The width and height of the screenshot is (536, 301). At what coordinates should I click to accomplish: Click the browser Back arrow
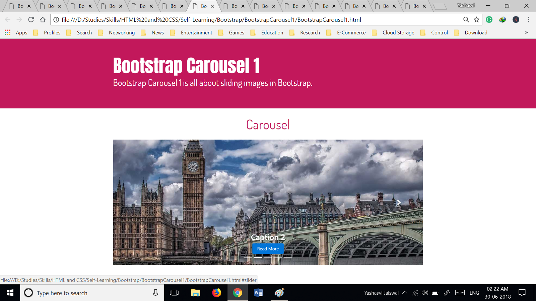(8, 20)
